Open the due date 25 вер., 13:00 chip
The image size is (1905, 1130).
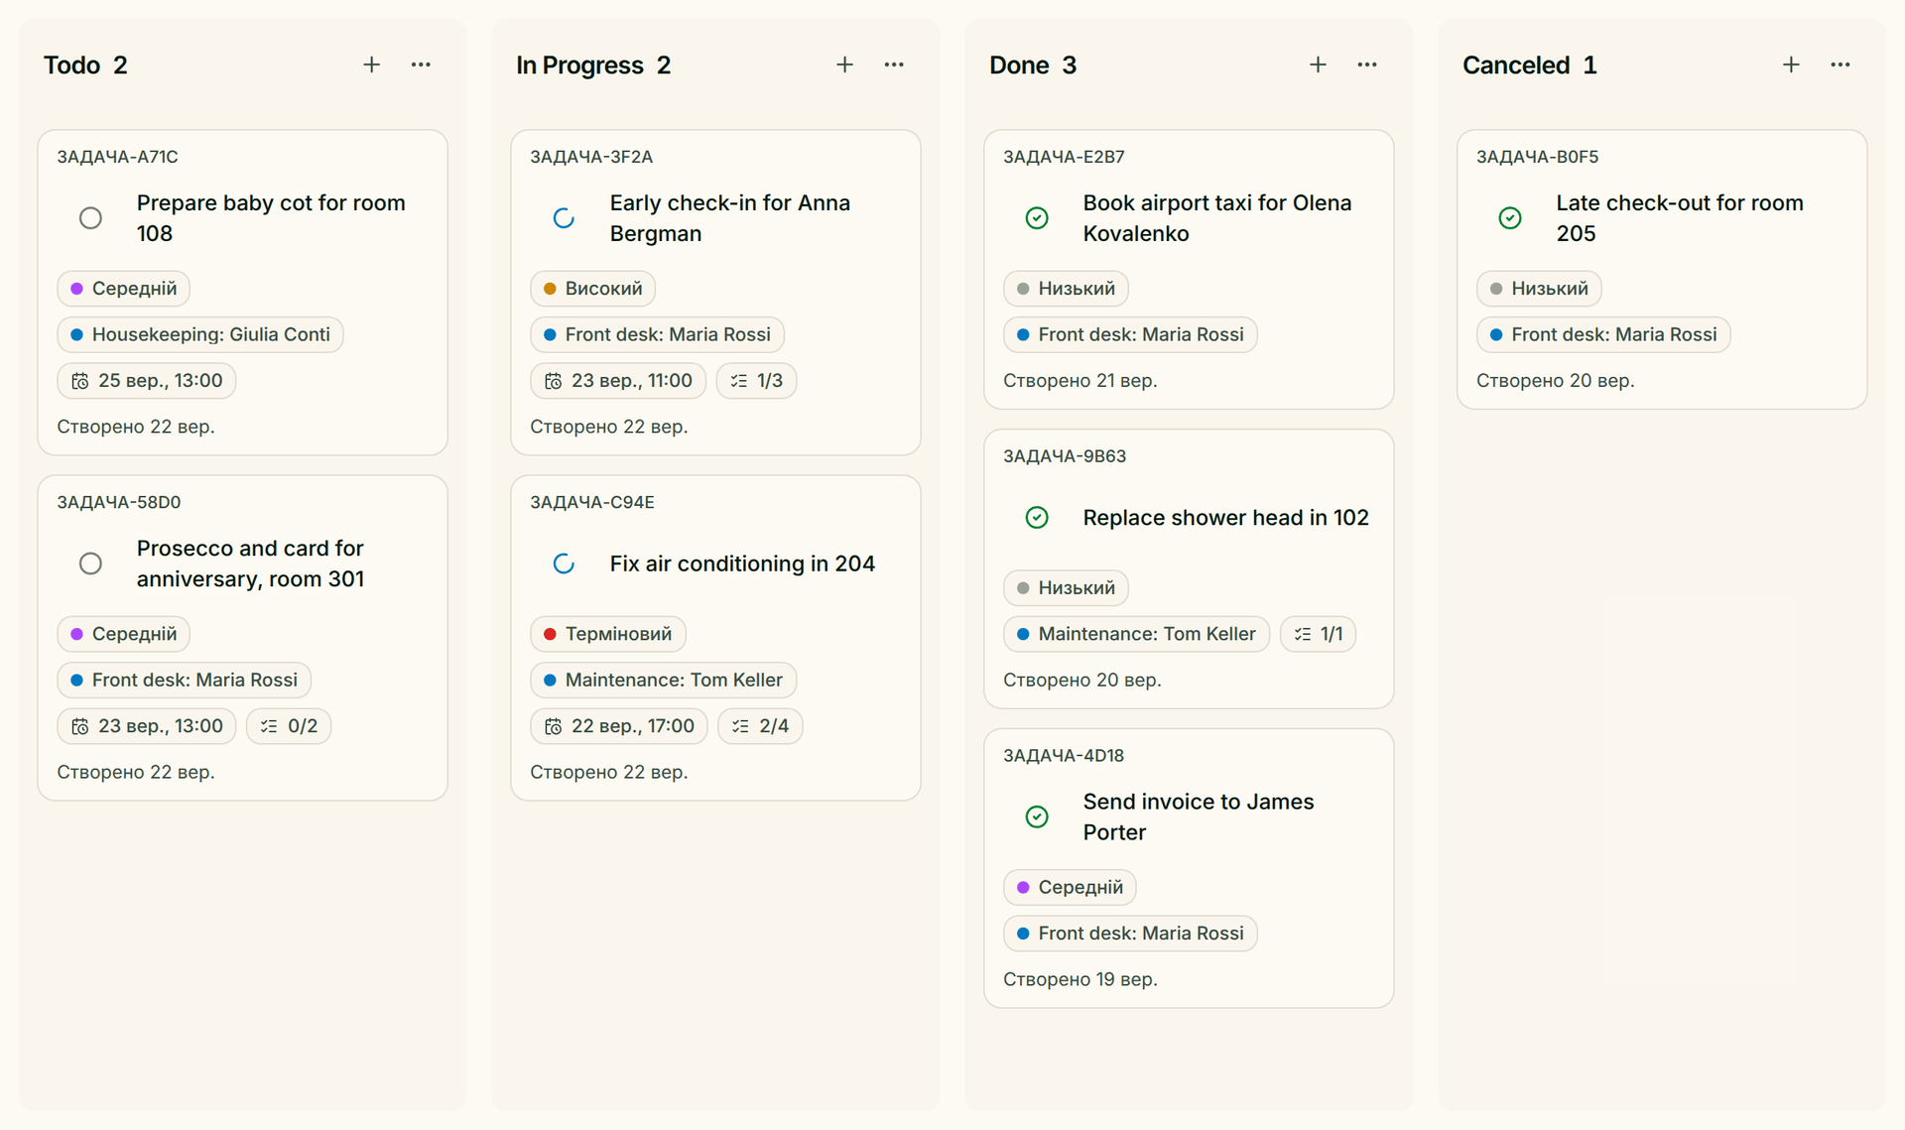click(147, 381)
